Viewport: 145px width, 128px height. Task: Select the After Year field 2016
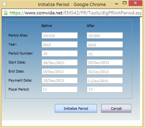pos(105,44)
